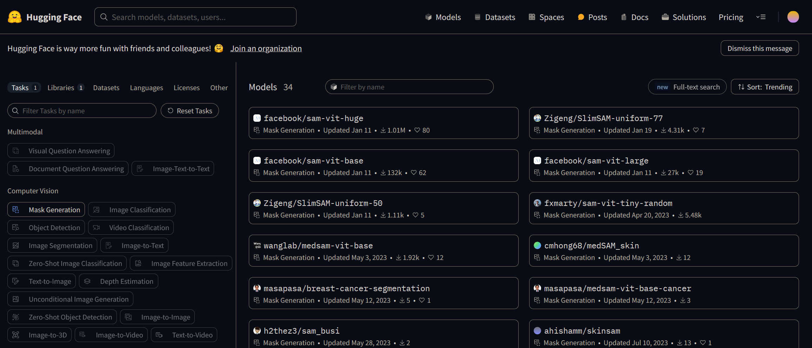Click the fxmarty avatar on sam-vit-tiny-random
Screen dimensions: 812x348
538,203
